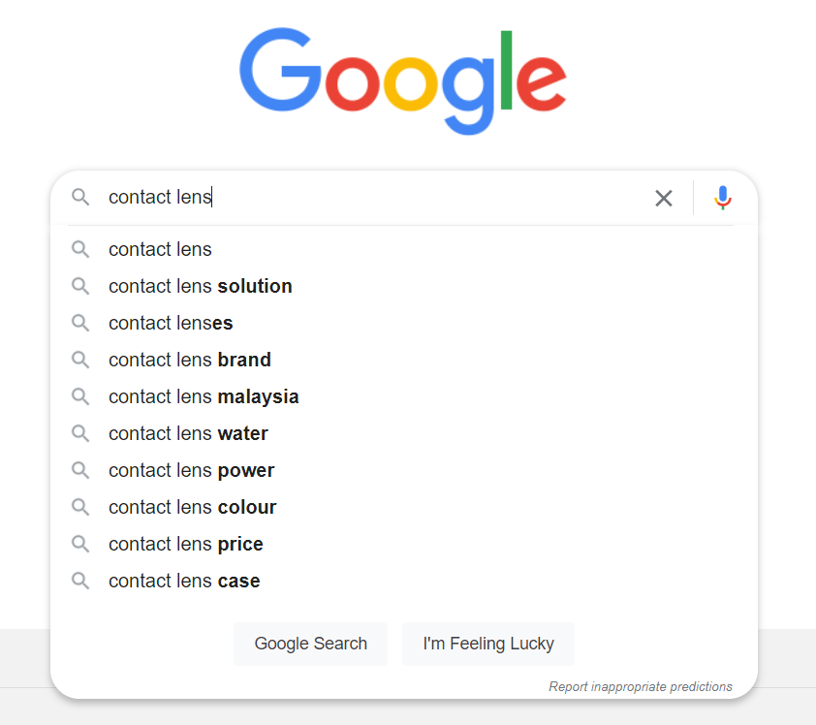Screen dimensions: 816x725
Task: Select the 'contact lens solution' suggestion
Action: [x=200, y=286]
